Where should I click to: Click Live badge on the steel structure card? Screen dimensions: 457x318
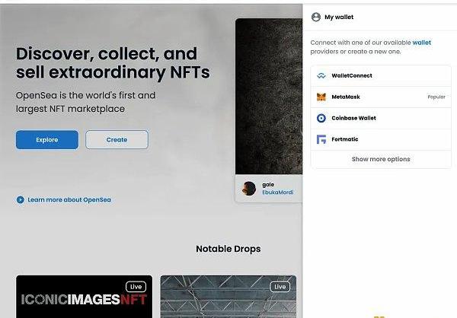(280, 287)
